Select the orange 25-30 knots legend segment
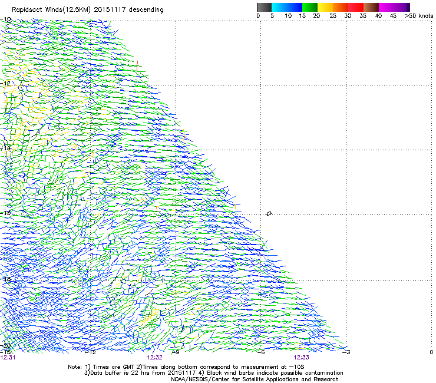Screen dimensions: 436x383 pyautogui.click(x=341, y=7)
